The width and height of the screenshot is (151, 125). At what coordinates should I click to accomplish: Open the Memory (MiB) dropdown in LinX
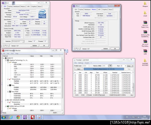point(105,66)
